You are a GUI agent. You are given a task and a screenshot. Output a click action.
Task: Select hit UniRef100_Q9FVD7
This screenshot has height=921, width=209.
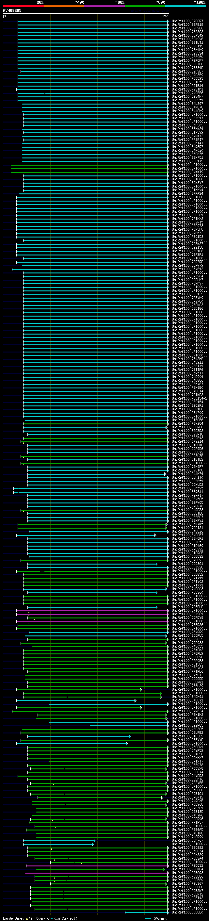187,72
